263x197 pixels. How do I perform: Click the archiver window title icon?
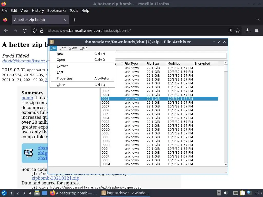pos(52,42)
